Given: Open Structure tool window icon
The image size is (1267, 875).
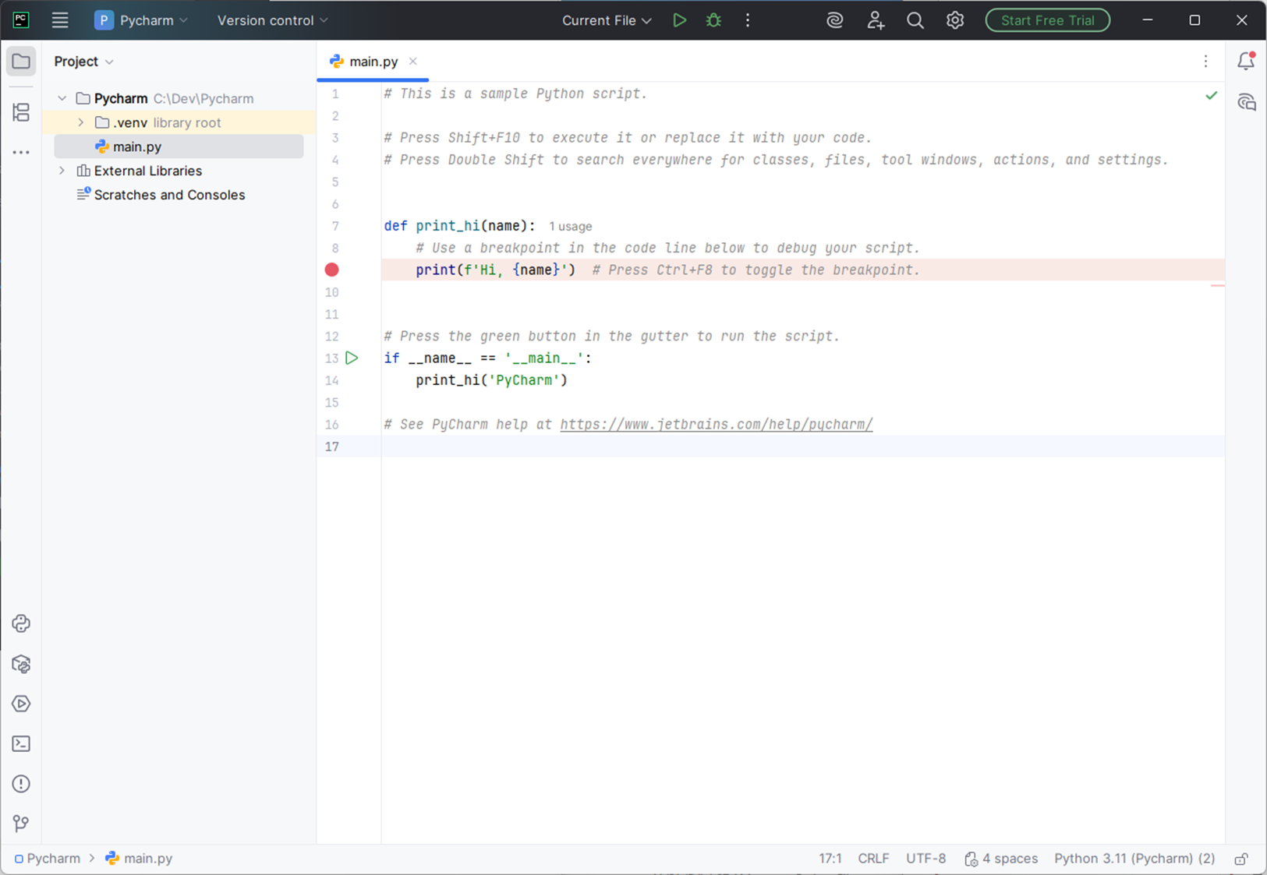Looking at the screenshot, I should 21,112.
